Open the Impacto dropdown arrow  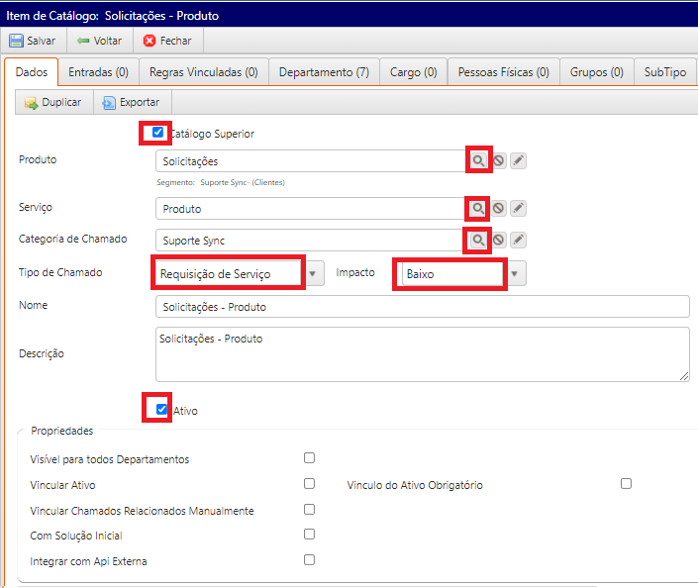pyautogui.click(x=516, y=273)
